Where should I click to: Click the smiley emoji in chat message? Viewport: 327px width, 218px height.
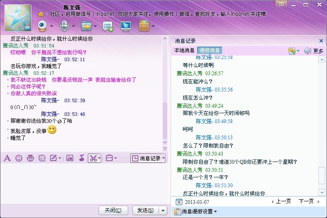click(52, 130)
